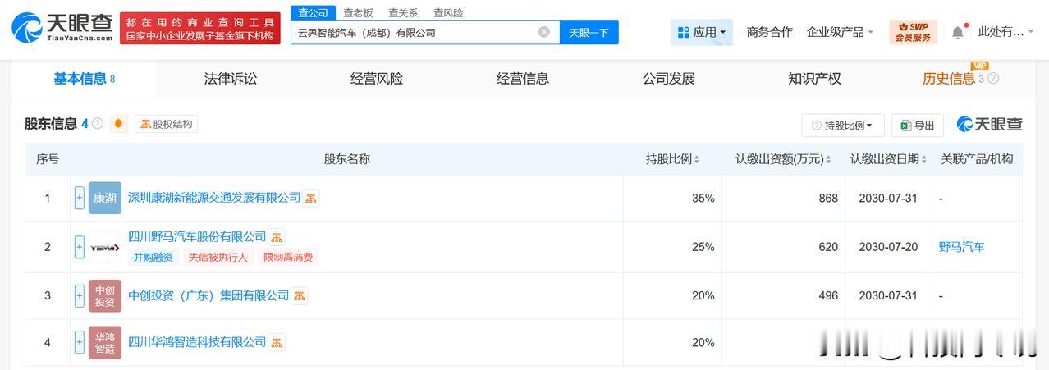The image size is (1049, 370).
Task: Click the 天眼一下 search button
Action: point(589,32)
